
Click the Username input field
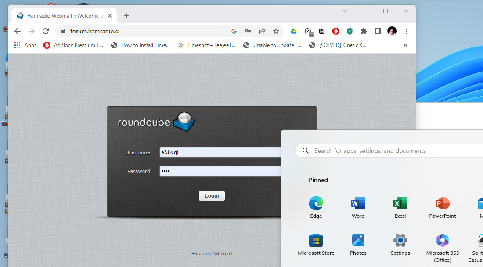point(220,152)
